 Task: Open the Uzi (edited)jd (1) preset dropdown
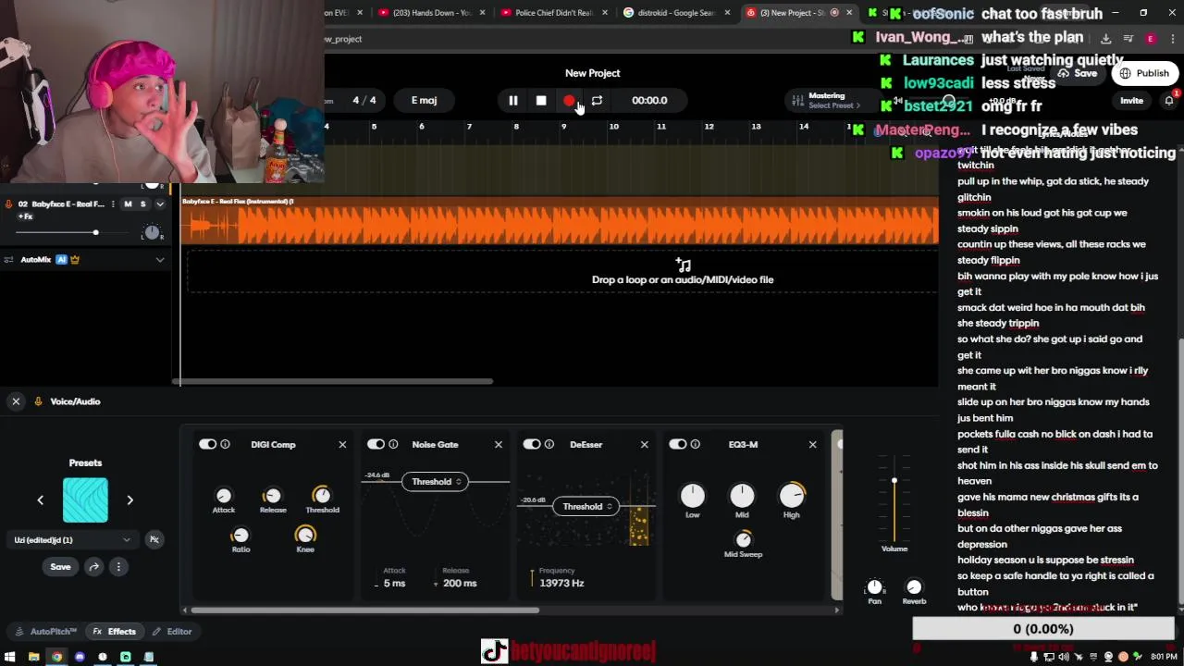point(72,539)
